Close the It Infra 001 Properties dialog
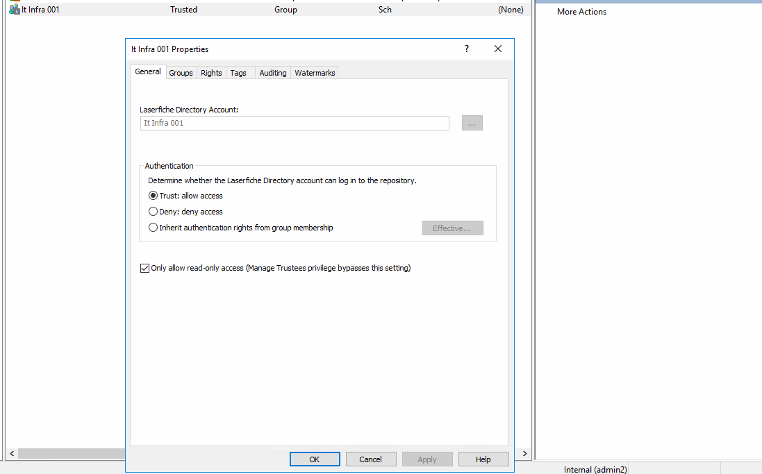The image size is (762, 474). [x=498, y=49]
